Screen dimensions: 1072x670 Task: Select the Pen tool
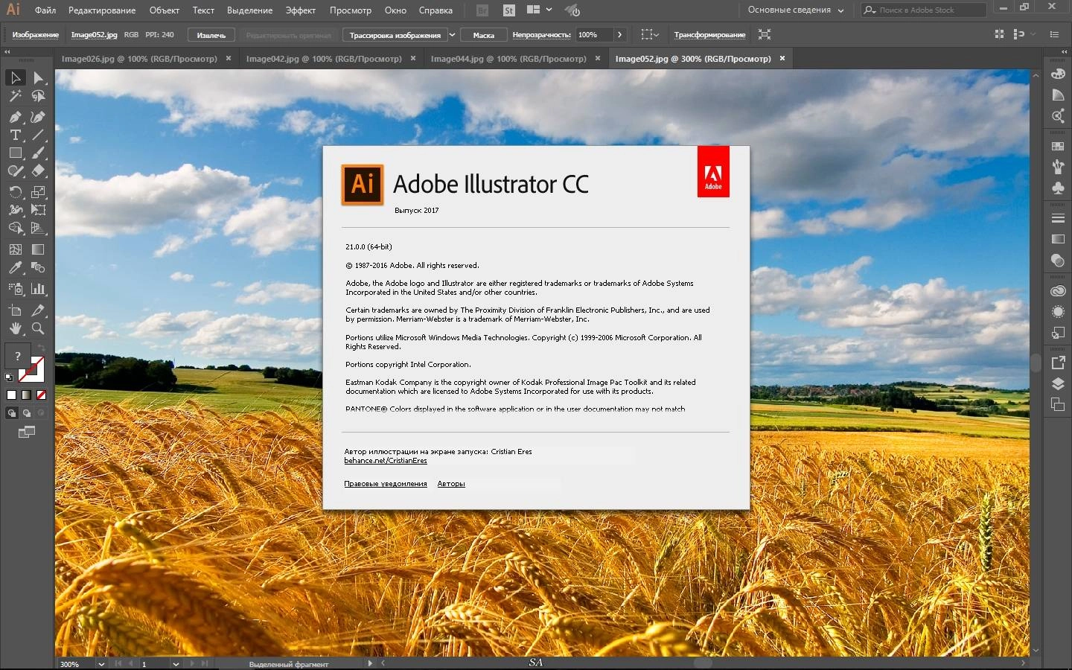coord(15,117)
